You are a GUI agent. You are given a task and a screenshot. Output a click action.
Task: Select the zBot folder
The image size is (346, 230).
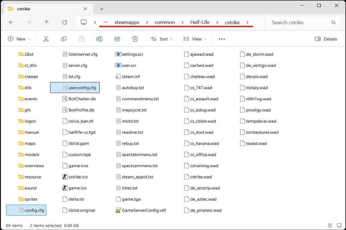click(x=26, y=54)
